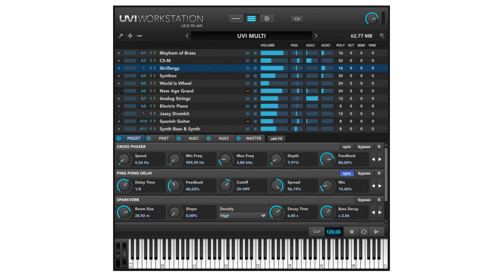
Task: Remove part with the minus icon
Action: coord(139,36)
